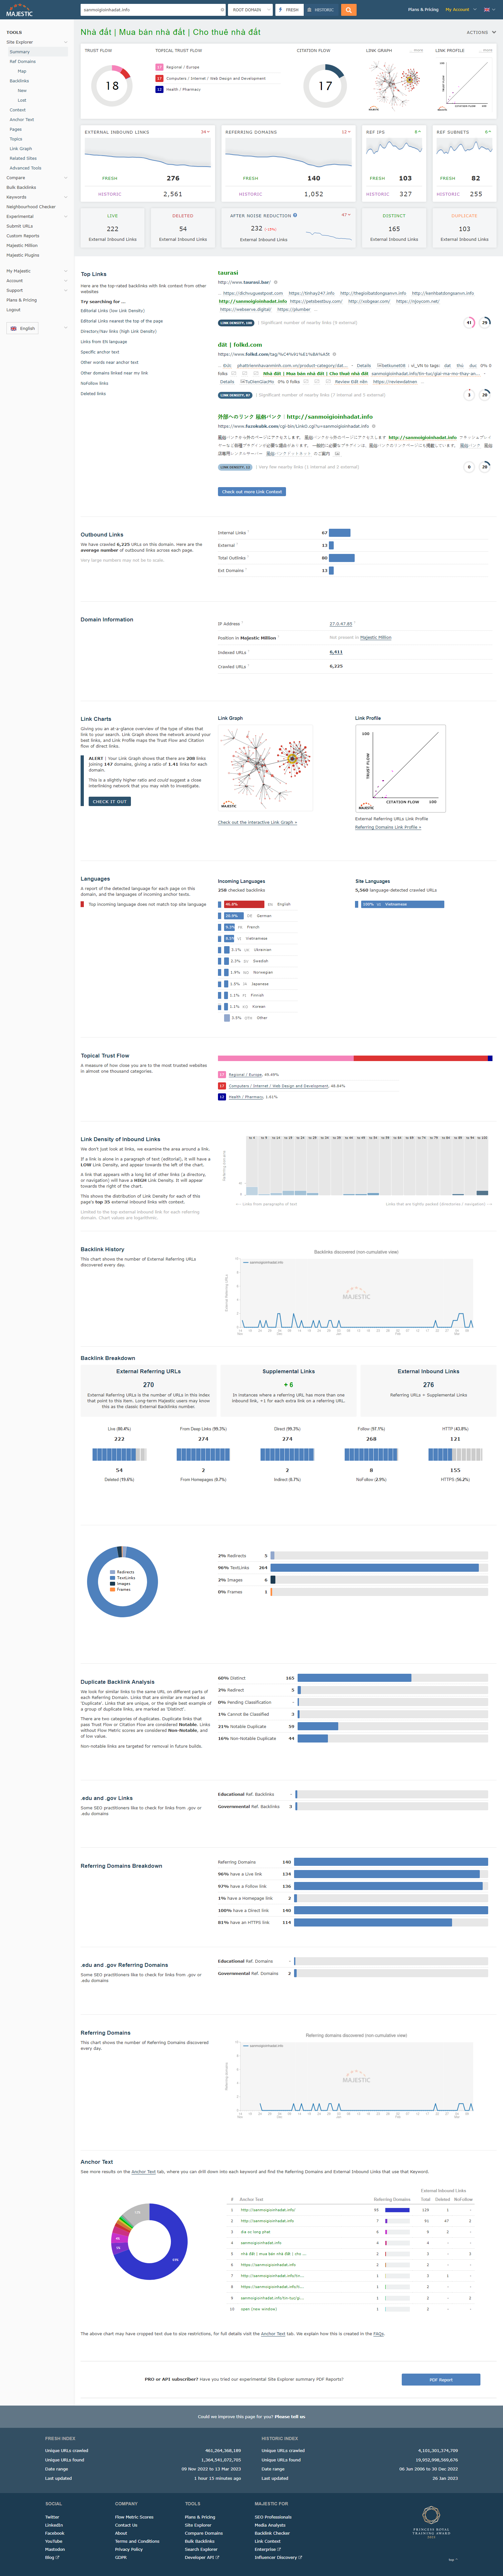
Task: Open Flow Metric Scores footer link
Action: click(134, 2517)
